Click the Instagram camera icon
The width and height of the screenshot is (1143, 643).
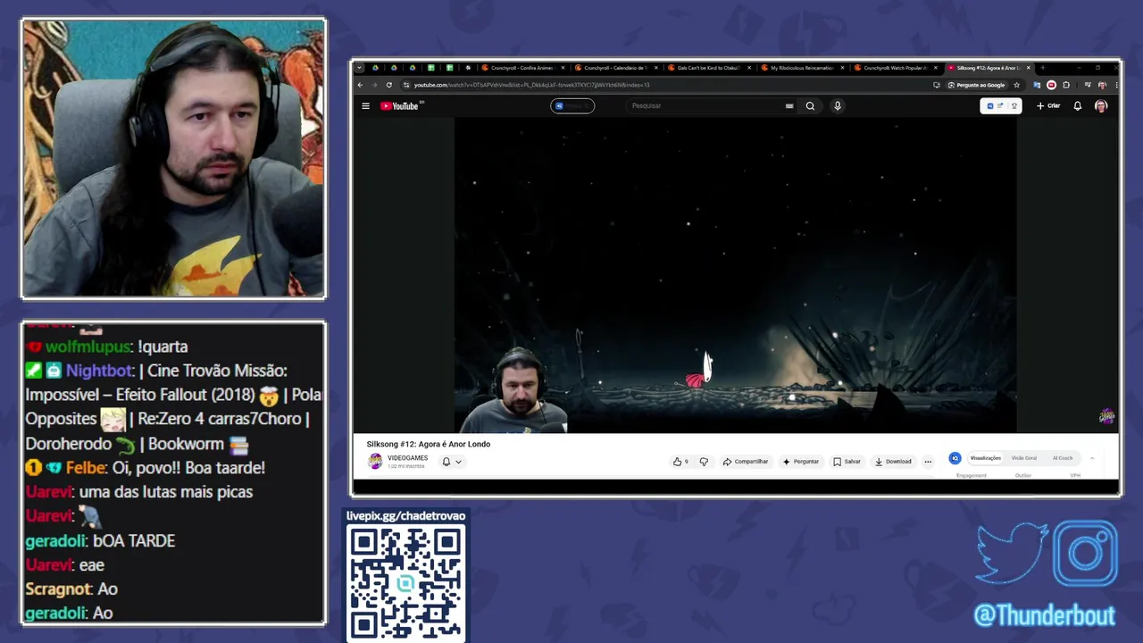click(1085, 554)
